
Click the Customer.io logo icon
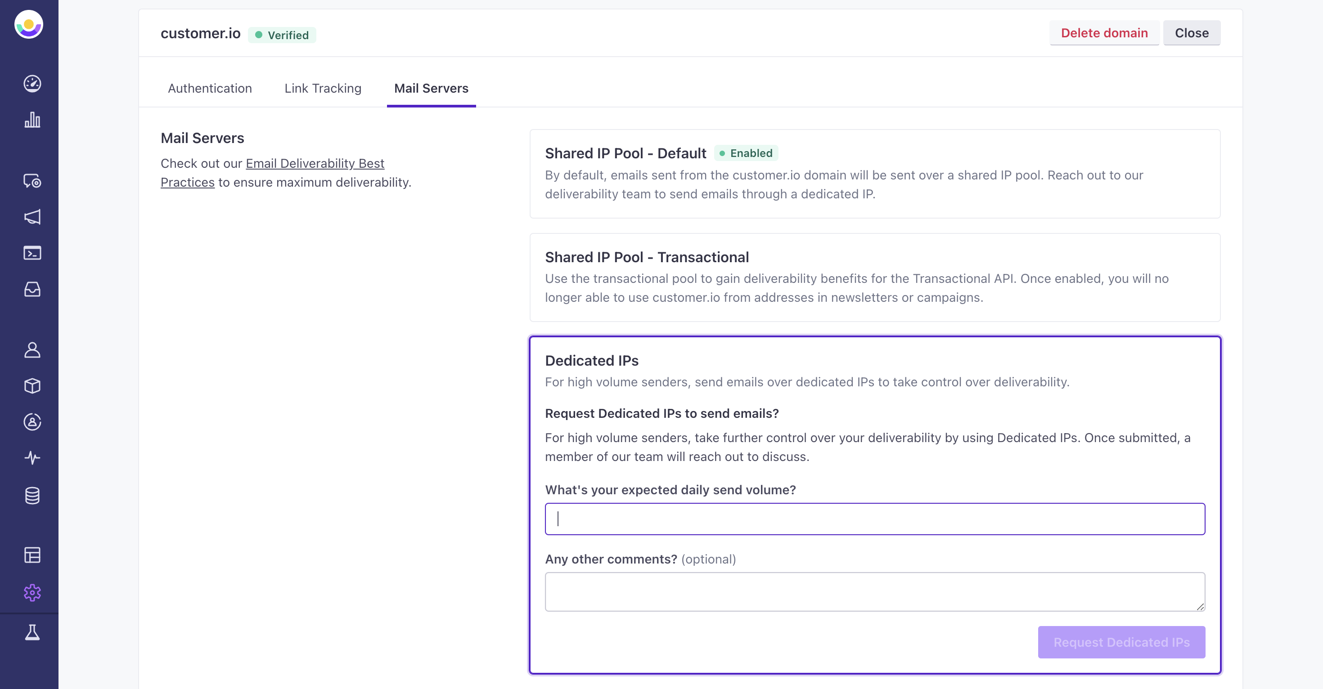[29, 24]
